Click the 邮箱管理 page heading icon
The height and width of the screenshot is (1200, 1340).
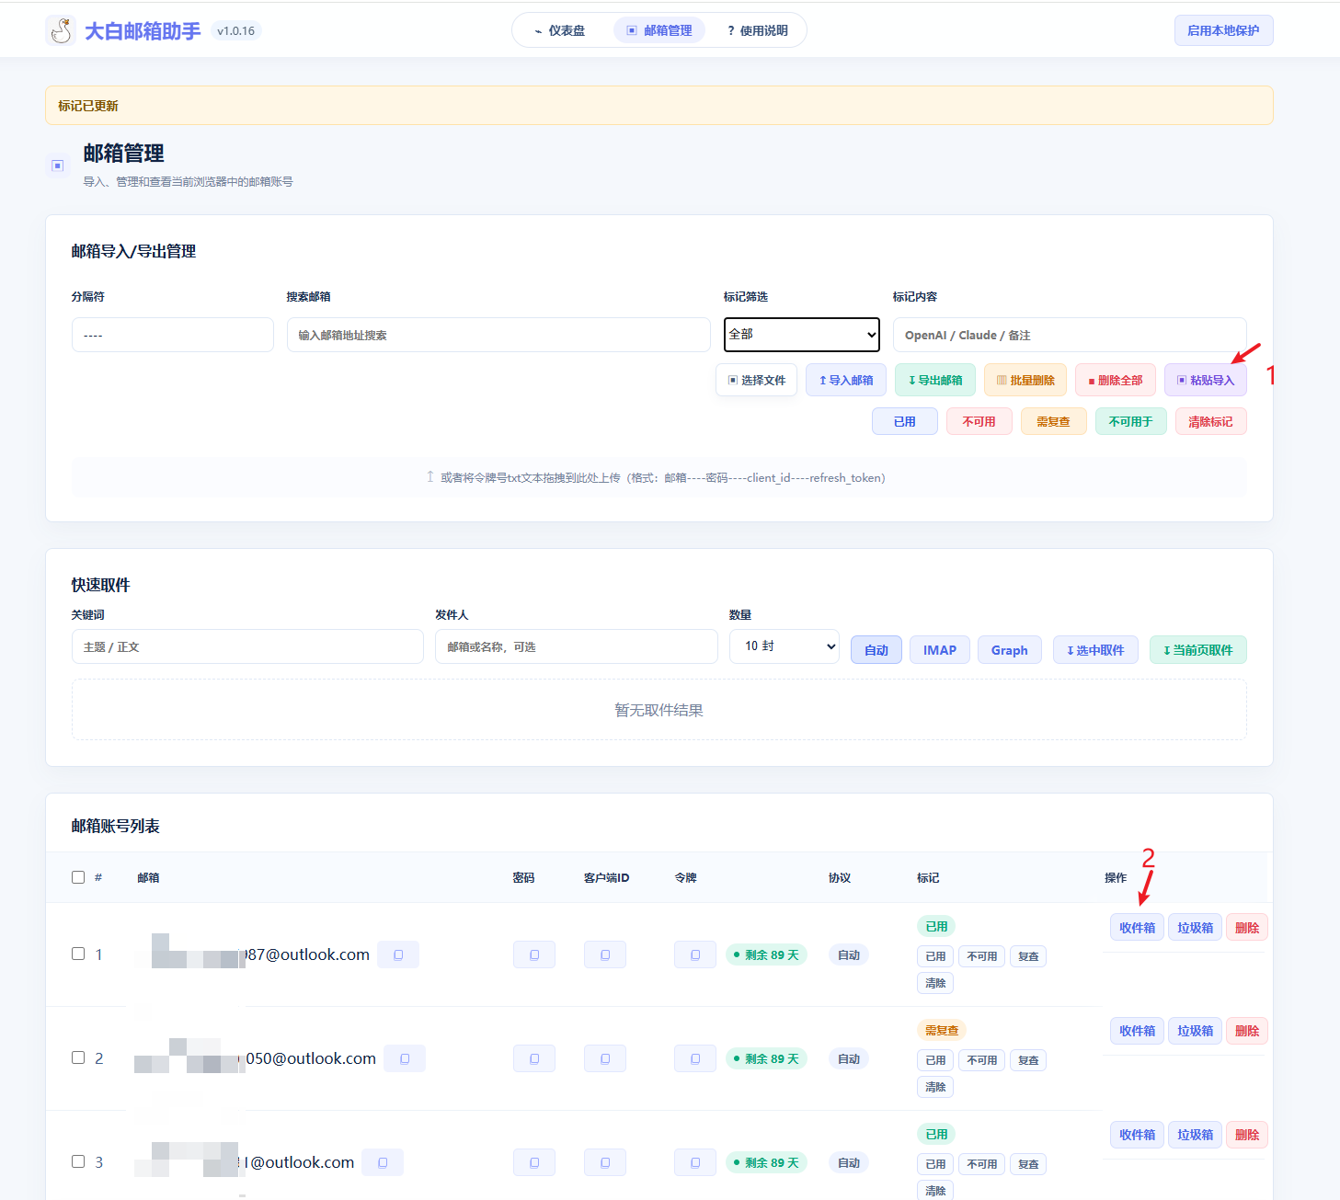pos(57,166)
